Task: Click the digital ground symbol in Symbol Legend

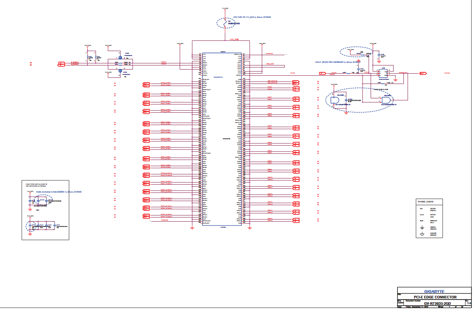Action: click(x=422, y=228)
